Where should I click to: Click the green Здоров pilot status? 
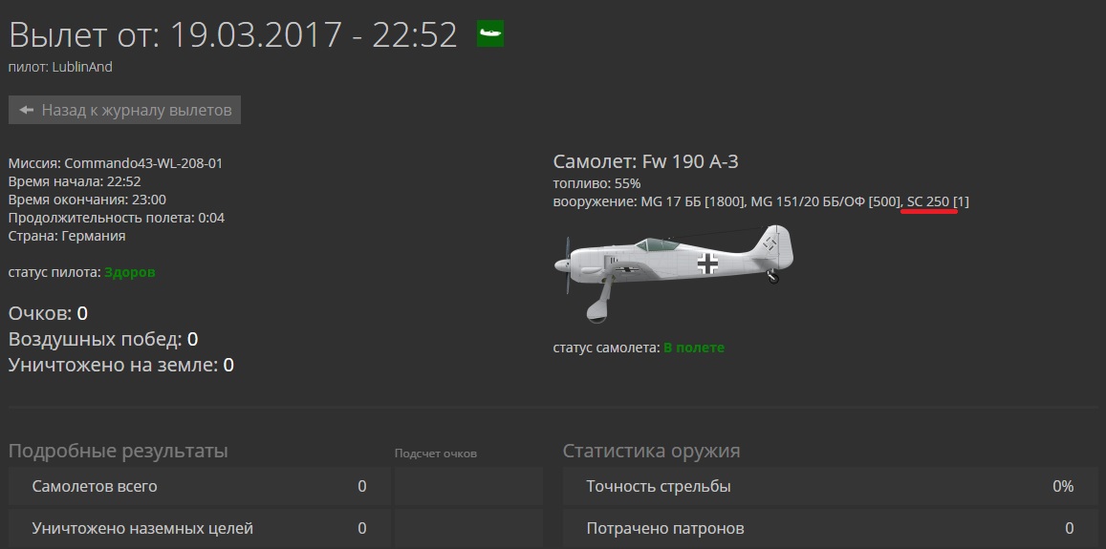click(130, 272)
